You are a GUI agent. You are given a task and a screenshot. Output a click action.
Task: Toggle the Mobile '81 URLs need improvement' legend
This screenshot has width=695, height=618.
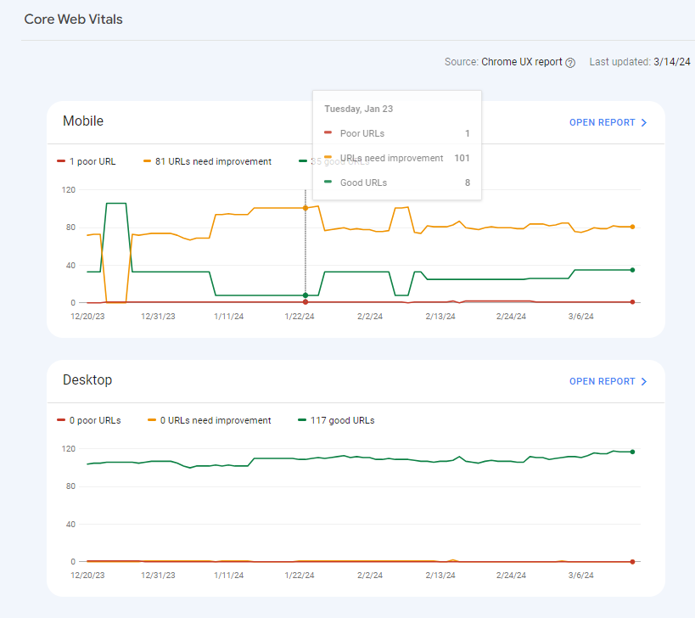click(x=207, y=161)
